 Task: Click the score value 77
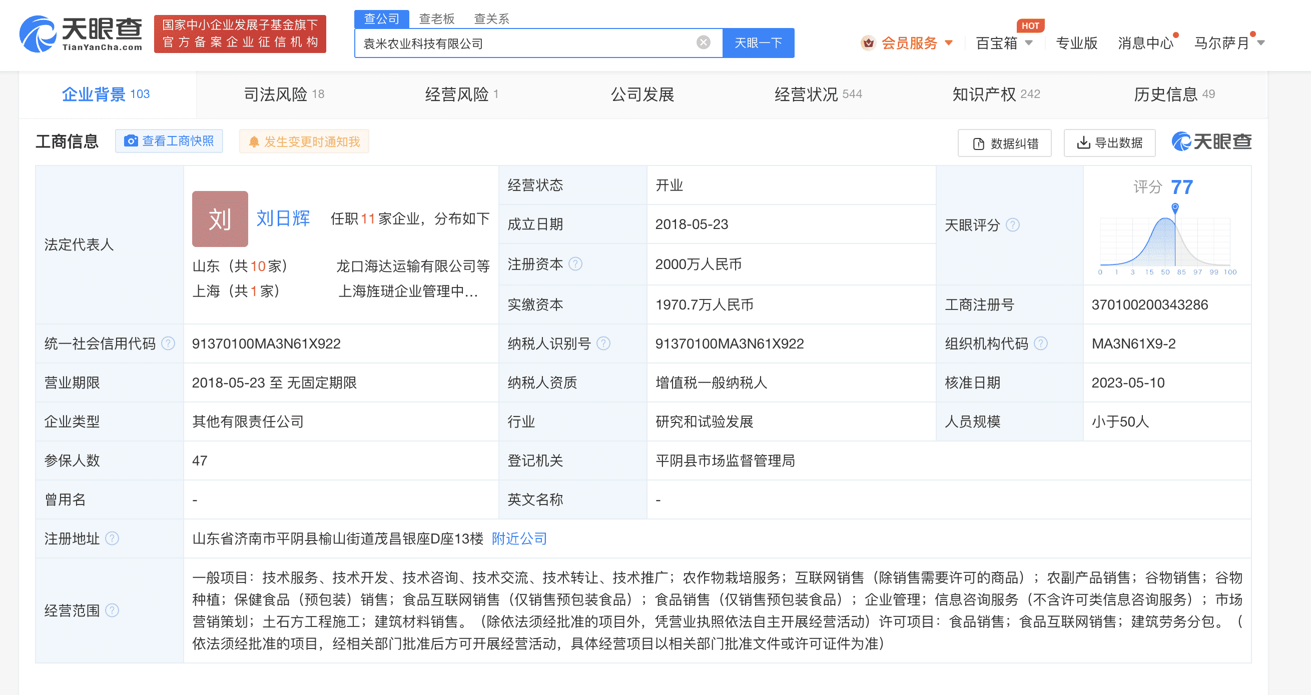(1182, 187)
